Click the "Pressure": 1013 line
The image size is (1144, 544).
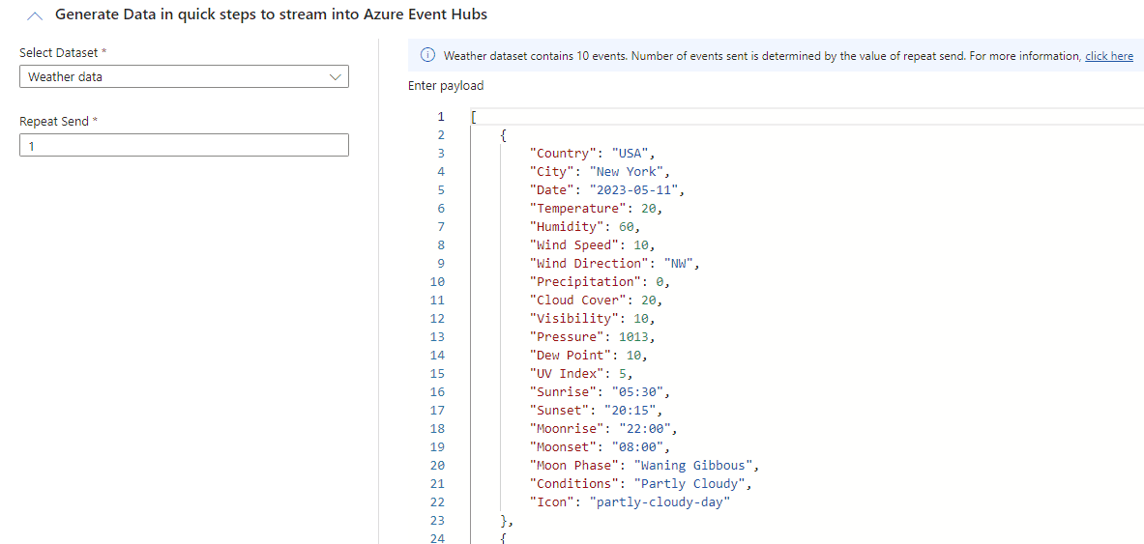(x=593, y=337)
